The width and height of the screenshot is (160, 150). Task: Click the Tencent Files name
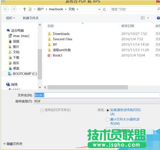(62, 39)
